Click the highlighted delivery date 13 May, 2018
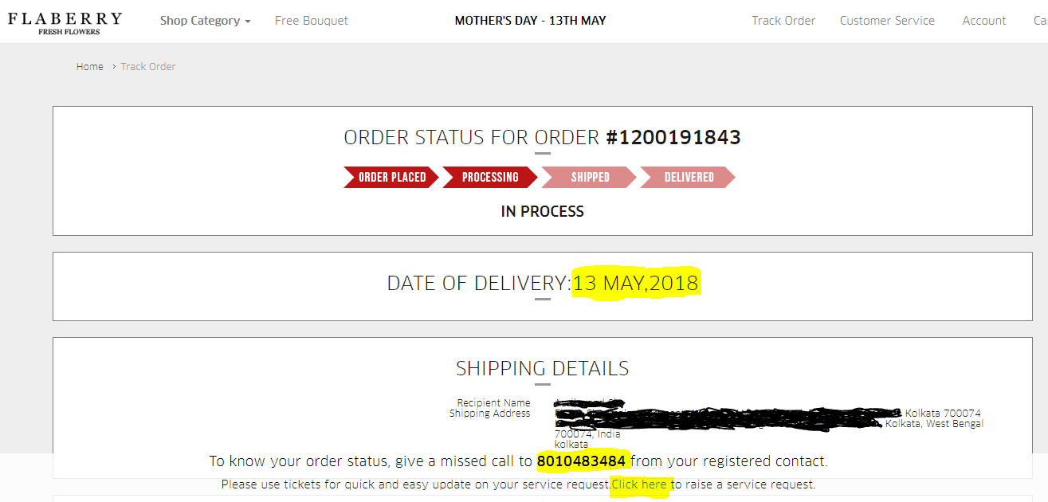The width and height of the screenshot is (1048, 502). pyautogui.click(x=635, y=283)
